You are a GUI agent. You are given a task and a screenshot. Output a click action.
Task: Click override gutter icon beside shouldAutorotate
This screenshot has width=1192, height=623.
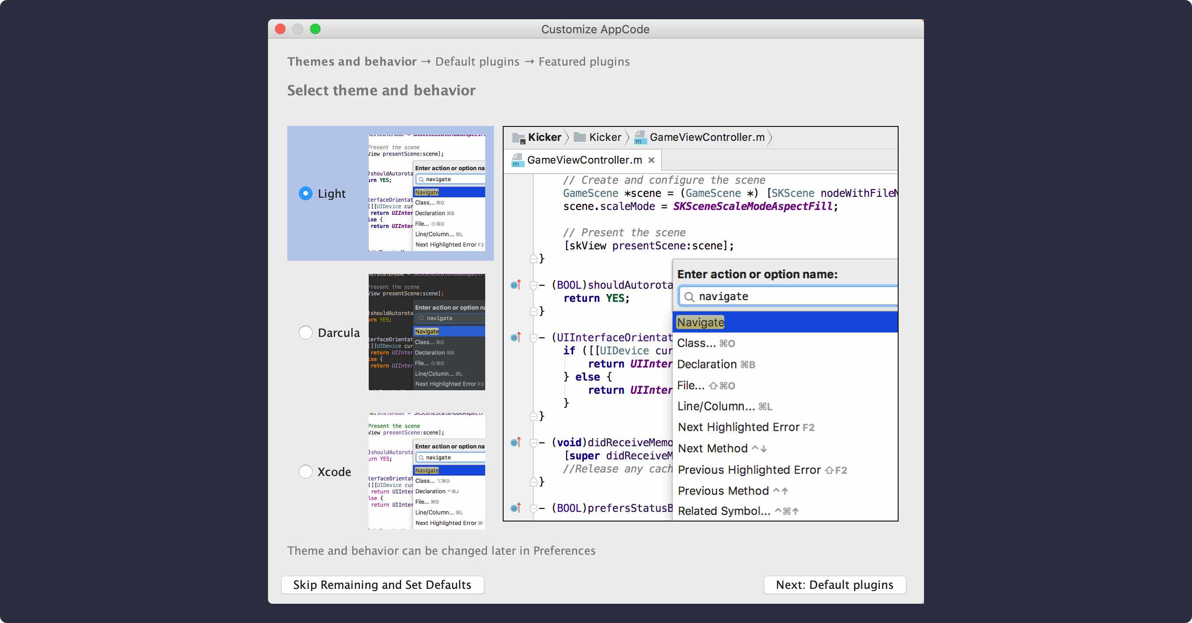[515, 285]
